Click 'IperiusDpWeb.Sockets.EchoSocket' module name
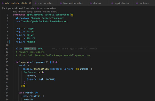 [48, 15]
